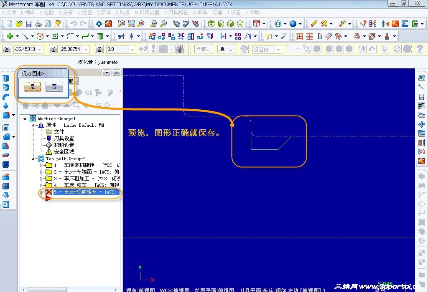Select the create circle tool icon
The height and width of the screenshot is (292, 428).
point(40,36)
